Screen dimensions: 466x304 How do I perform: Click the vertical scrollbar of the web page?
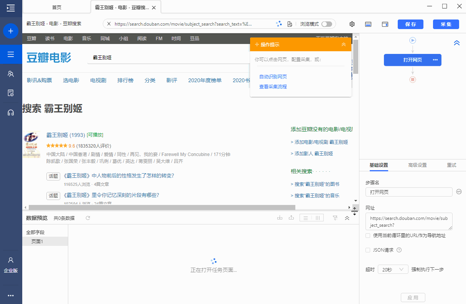pos(356,57)
